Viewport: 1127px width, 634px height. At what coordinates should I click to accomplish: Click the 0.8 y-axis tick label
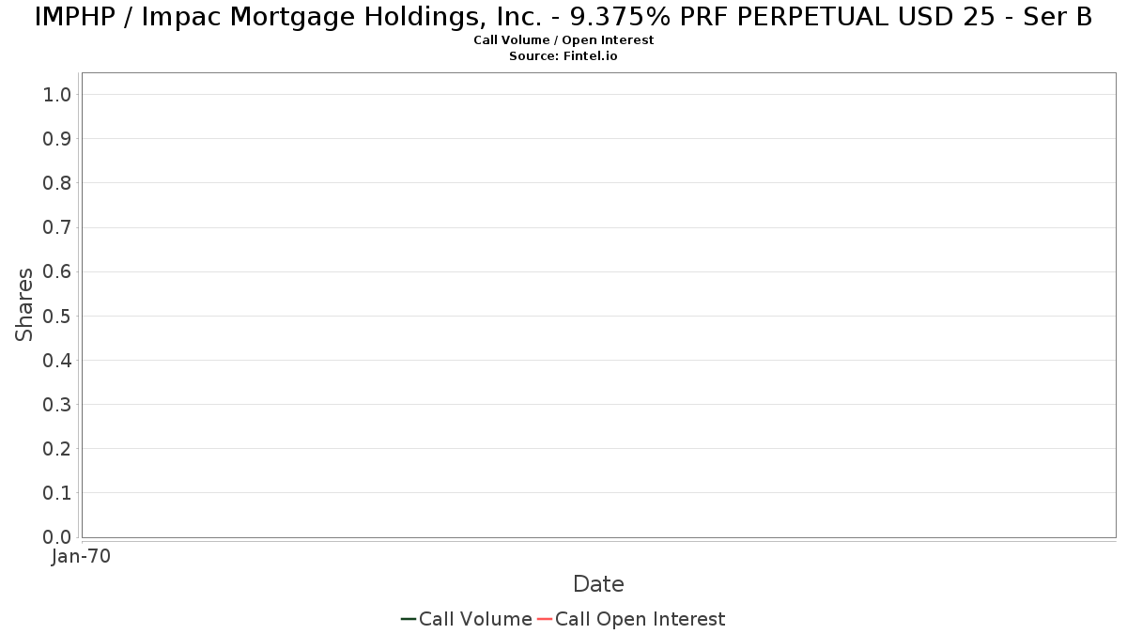click(57, 183)
